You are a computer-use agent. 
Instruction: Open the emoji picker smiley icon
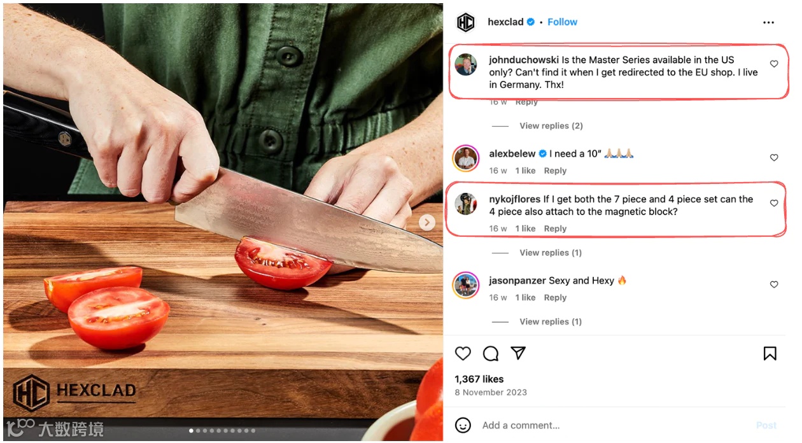pyautogui.click(x=463, y=425)
